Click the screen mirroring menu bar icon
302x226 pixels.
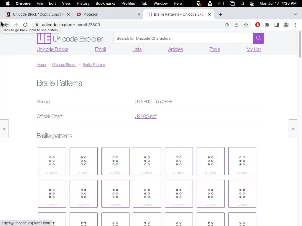232,4
